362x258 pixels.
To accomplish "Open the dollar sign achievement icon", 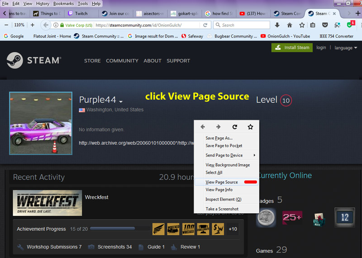I will tap(218, 229).
